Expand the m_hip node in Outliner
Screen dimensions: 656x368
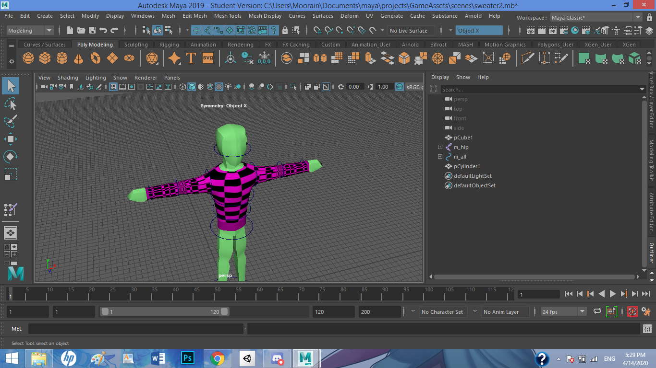coord(440,147)
